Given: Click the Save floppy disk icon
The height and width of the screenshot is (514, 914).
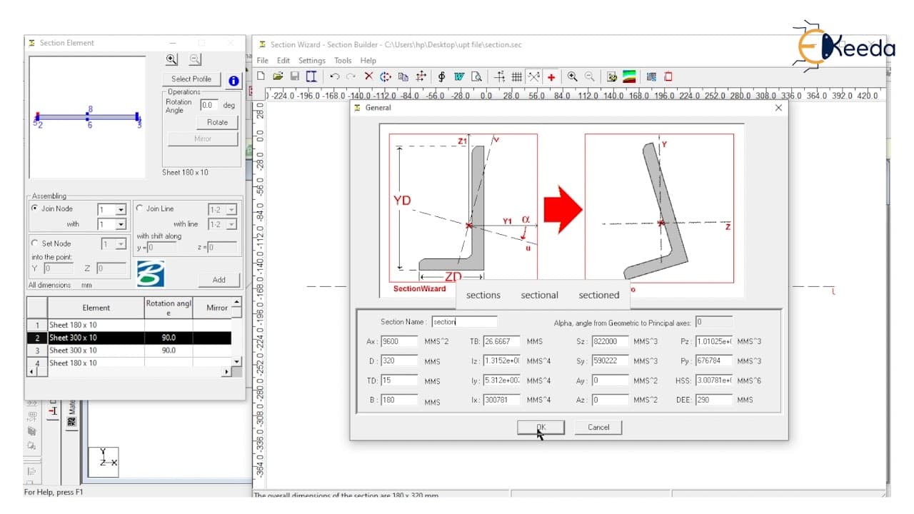Looking at the screenshot, I should click(x=294, y=76).
